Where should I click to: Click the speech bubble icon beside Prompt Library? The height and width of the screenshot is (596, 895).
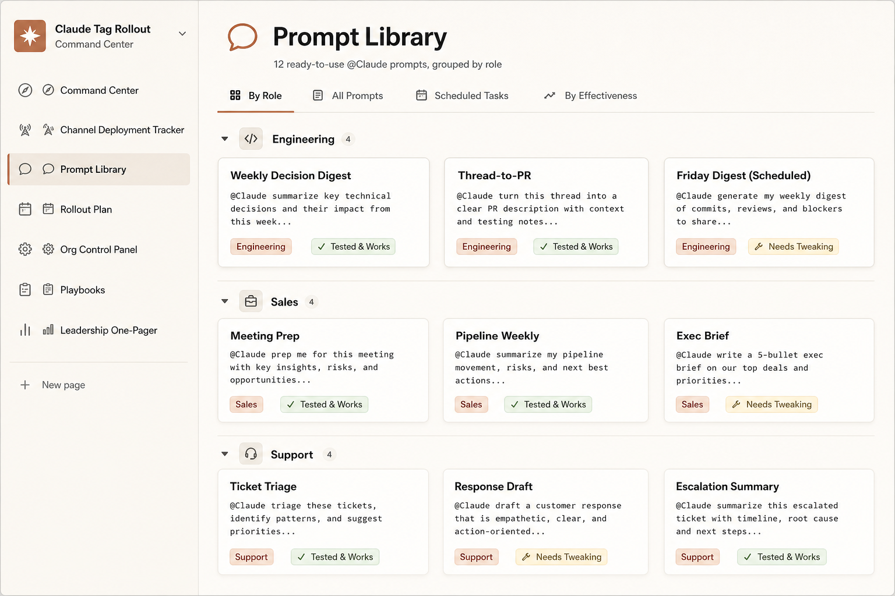[48, 169]
